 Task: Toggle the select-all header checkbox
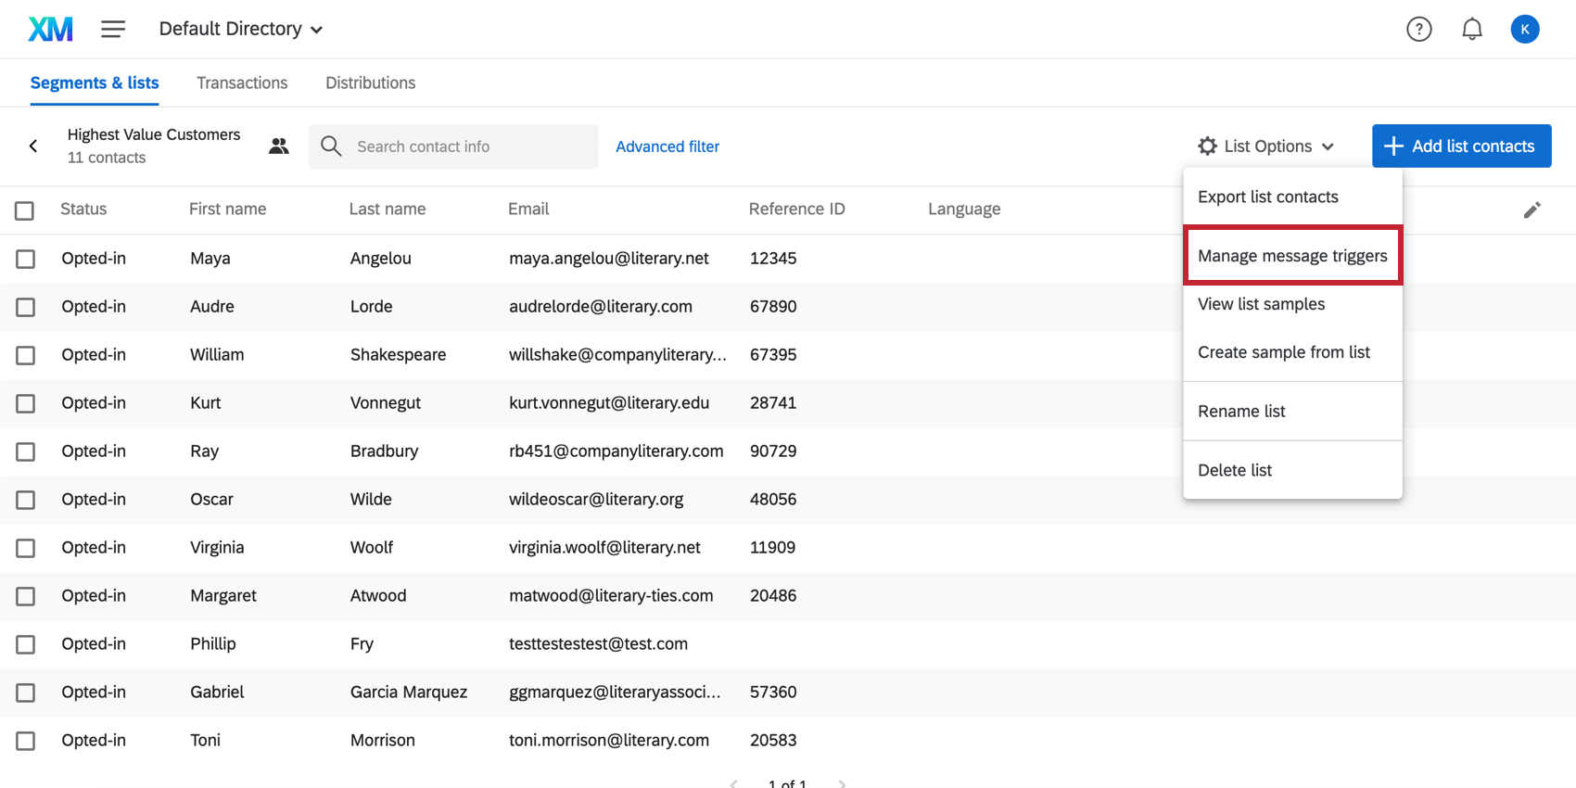tap(25, 210)
